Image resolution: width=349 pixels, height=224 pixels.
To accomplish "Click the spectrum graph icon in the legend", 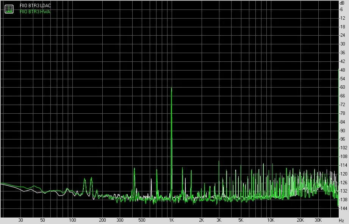I will (9, 9).
